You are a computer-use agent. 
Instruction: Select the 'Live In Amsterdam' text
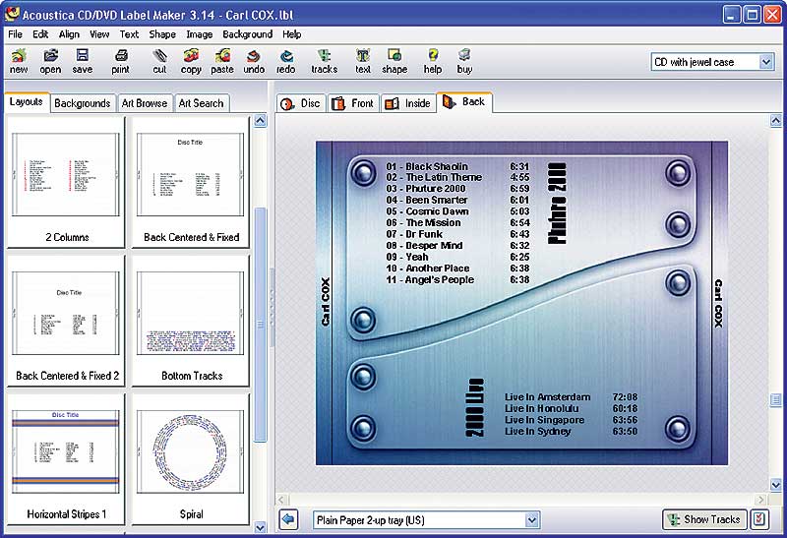(547, 397)
